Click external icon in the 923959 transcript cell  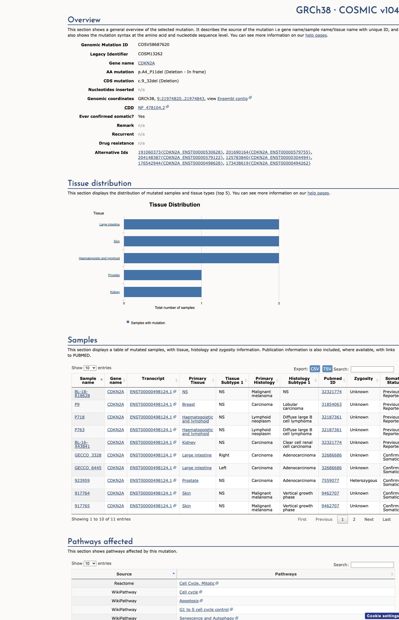[175, 480]
